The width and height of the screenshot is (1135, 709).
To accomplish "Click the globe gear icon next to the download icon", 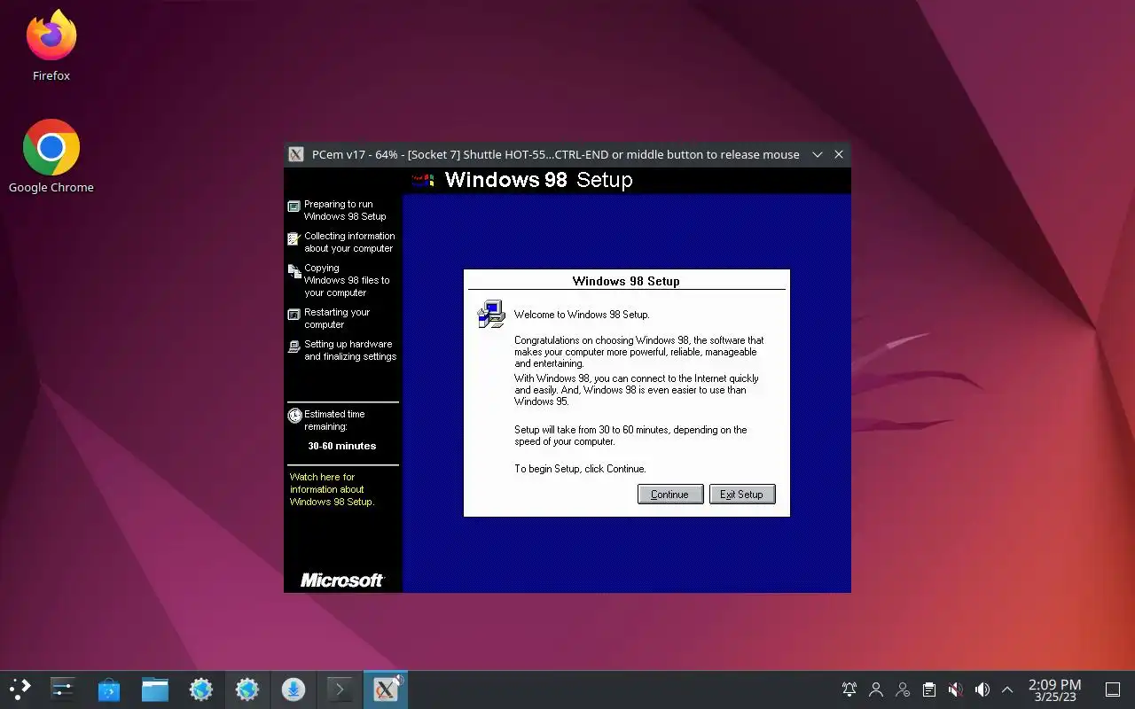I will point(247,689).
